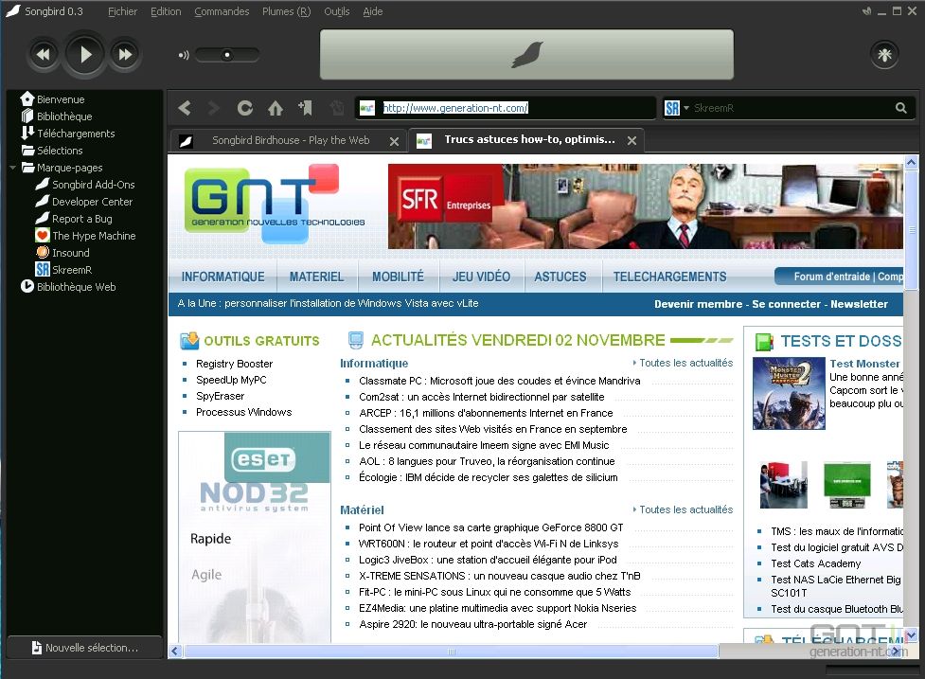Image resolution: width=925 pixels, height=679 pixels.
Task: Click the round star icon top right
Action: point(884,54)
